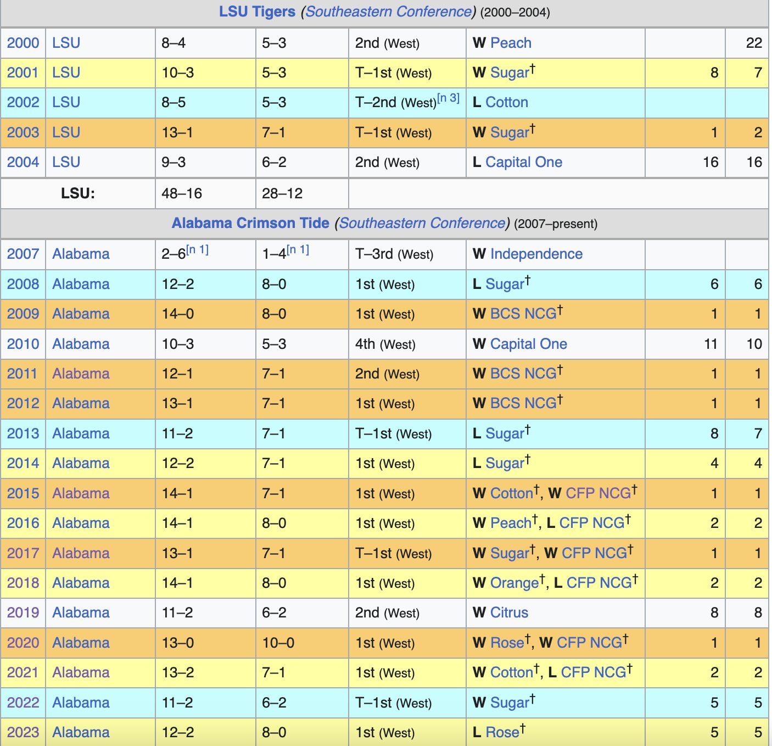
Task: Follow the Cotton bowl link in the 2021 row
Action: pos(511,672)
